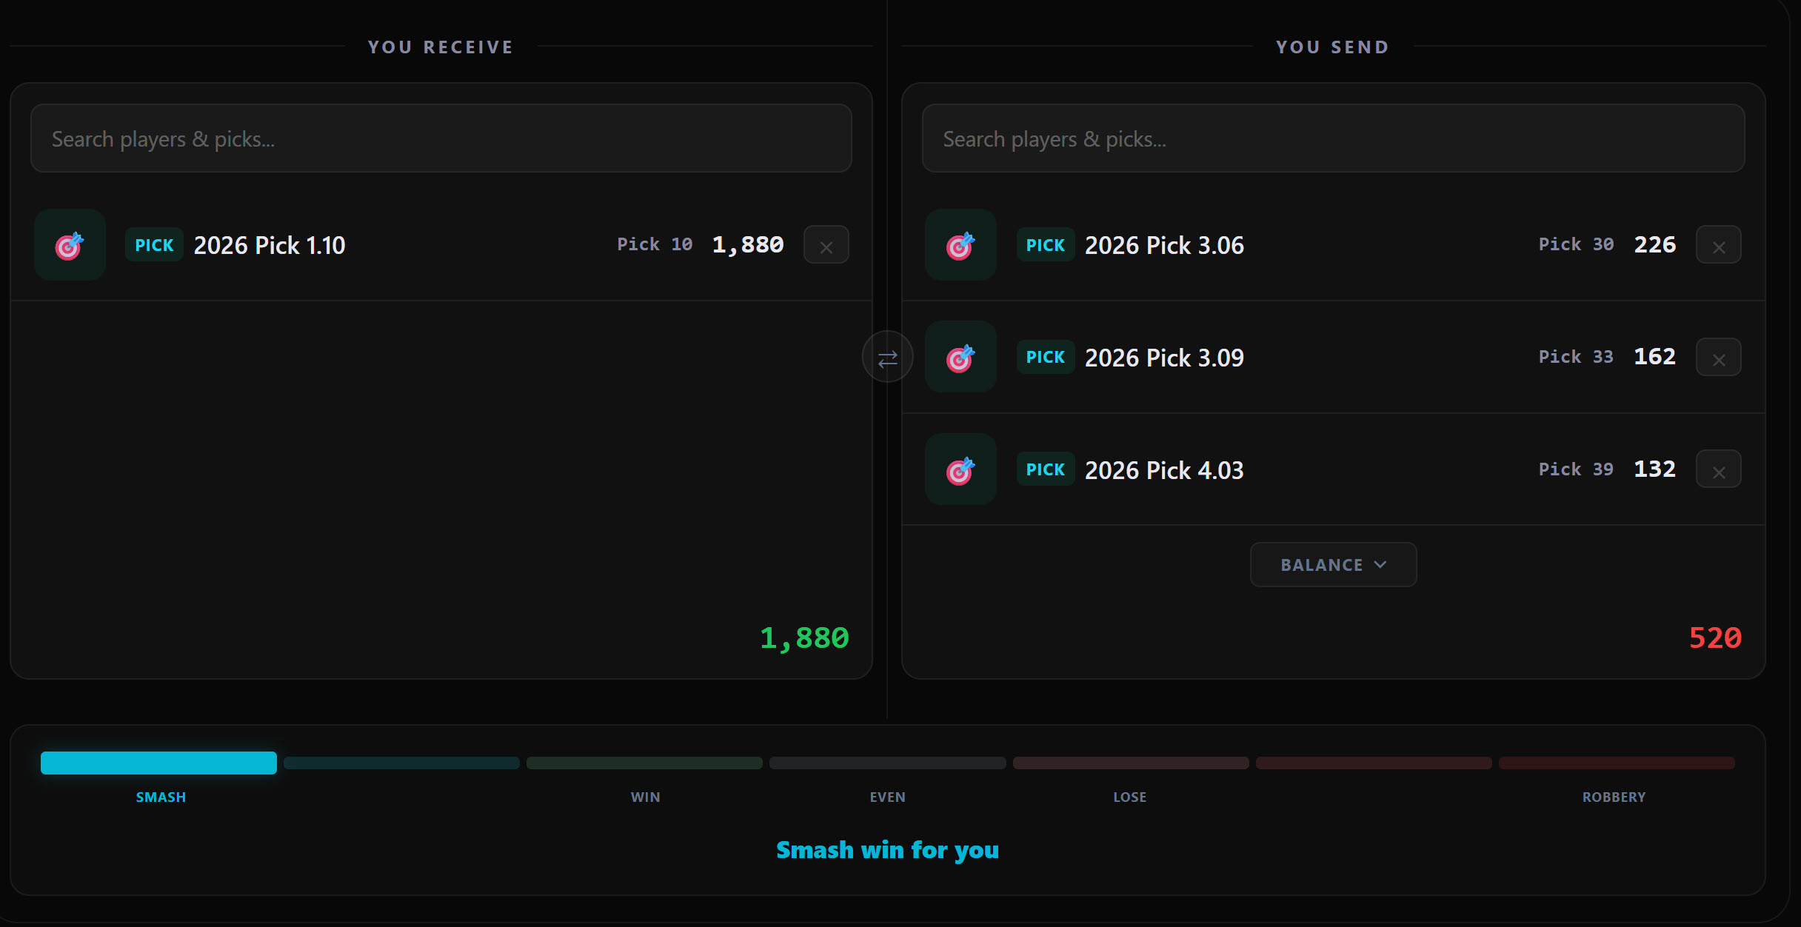This screenshot has width=1801, height=927.
Task: Remove 2026 Pick 3.06 from You Send
Action: [1719, 244]
